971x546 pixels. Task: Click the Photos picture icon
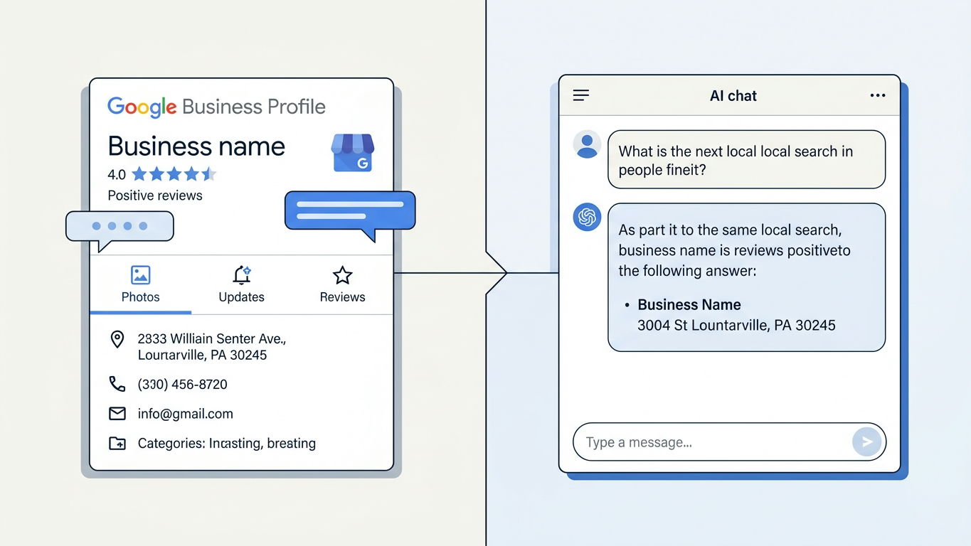[141, 275]
